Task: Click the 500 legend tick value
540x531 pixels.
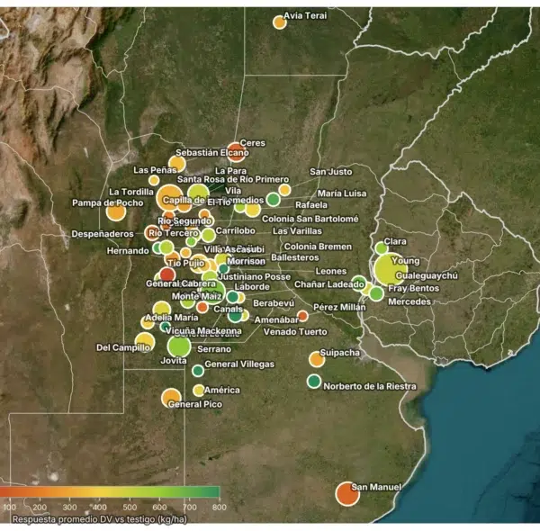Action: 130,508
